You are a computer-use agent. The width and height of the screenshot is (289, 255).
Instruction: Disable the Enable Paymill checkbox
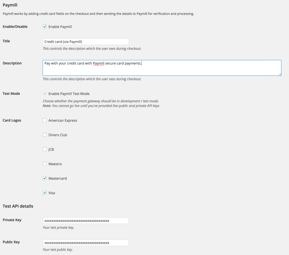pos(44,26)
